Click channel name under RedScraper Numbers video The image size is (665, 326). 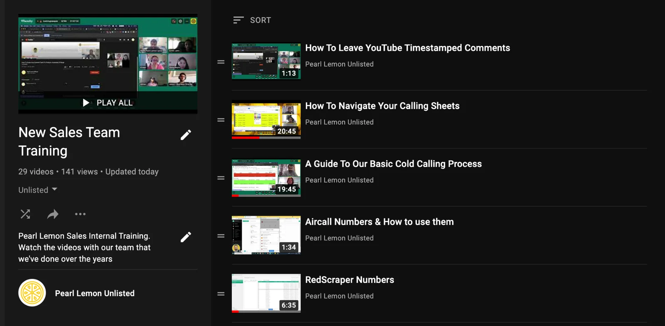339,296
